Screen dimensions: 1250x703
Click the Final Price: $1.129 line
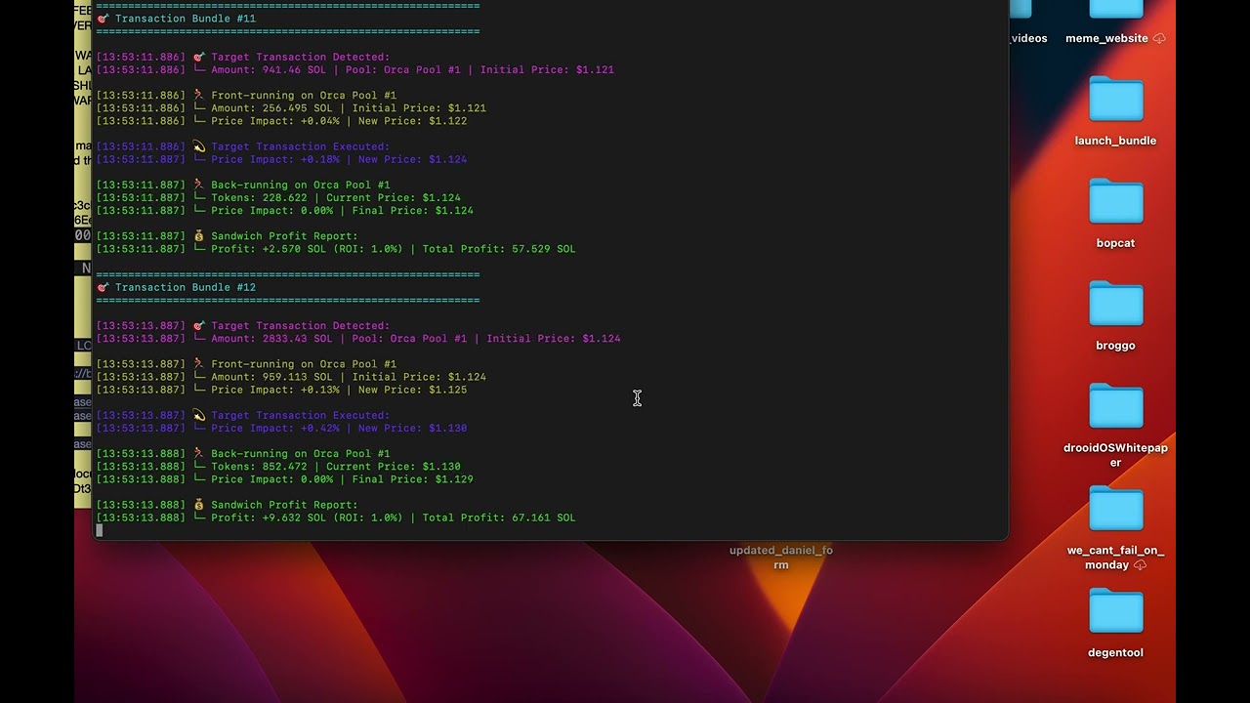[284, 479]
